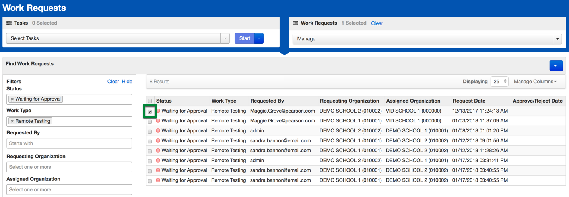Click the Requested By filter input field

[x=69, y=143]
